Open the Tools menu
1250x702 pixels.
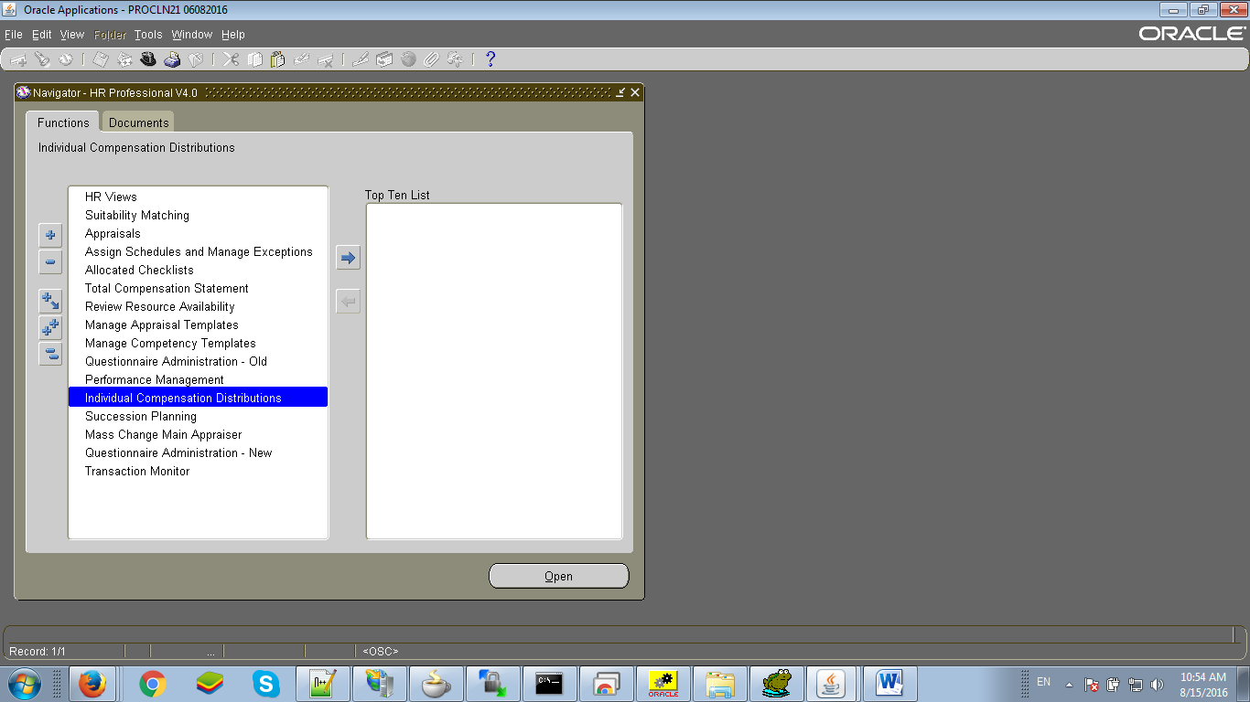[x=147, y=35]
